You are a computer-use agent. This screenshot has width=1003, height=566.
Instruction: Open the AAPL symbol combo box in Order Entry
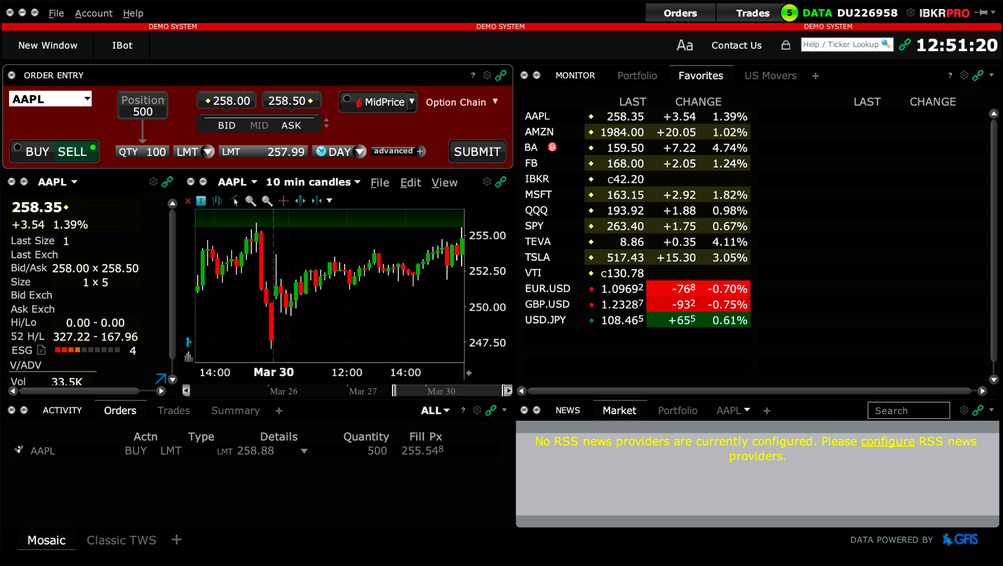coord(50,99)
